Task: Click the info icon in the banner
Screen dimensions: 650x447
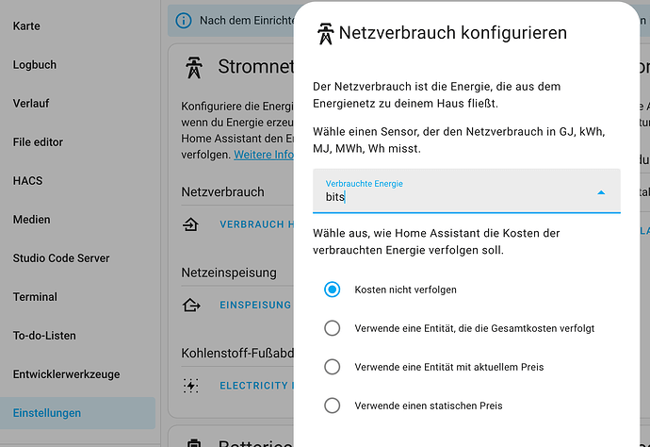Action: pos(184,21)
